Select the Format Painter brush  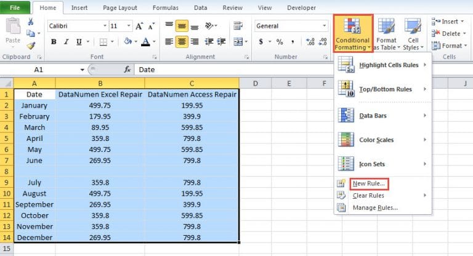(x=31, y=46)
